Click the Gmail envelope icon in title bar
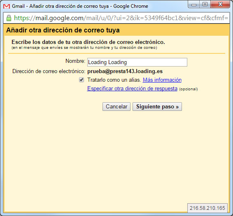233x216 pixels. click(x=7, y=6)
